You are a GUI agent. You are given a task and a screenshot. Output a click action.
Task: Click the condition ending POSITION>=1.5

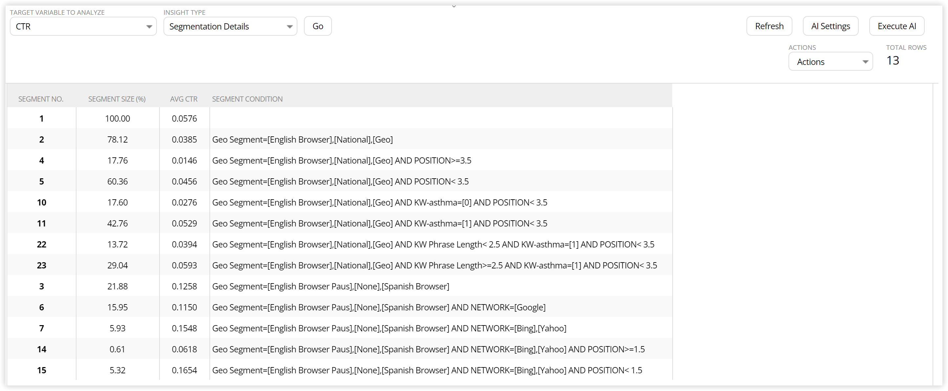click(428, 349)
